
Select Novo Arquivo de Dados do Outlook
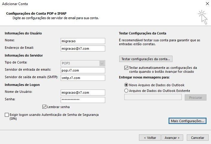click(x=126, y=85)
